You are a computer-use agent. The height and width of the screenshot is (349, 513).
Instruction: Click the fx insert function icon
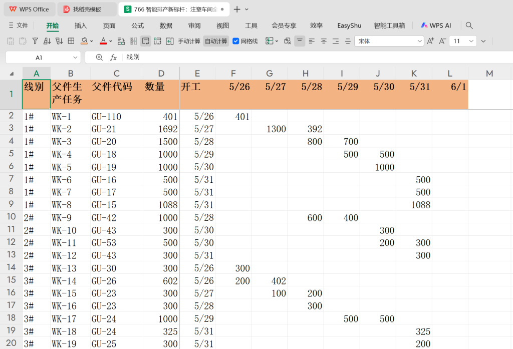pos(113,58)
